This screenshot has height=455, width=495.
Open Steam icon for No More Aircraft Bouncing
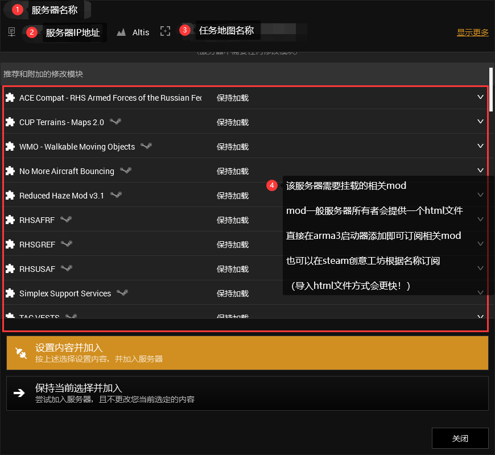[126, 171]
